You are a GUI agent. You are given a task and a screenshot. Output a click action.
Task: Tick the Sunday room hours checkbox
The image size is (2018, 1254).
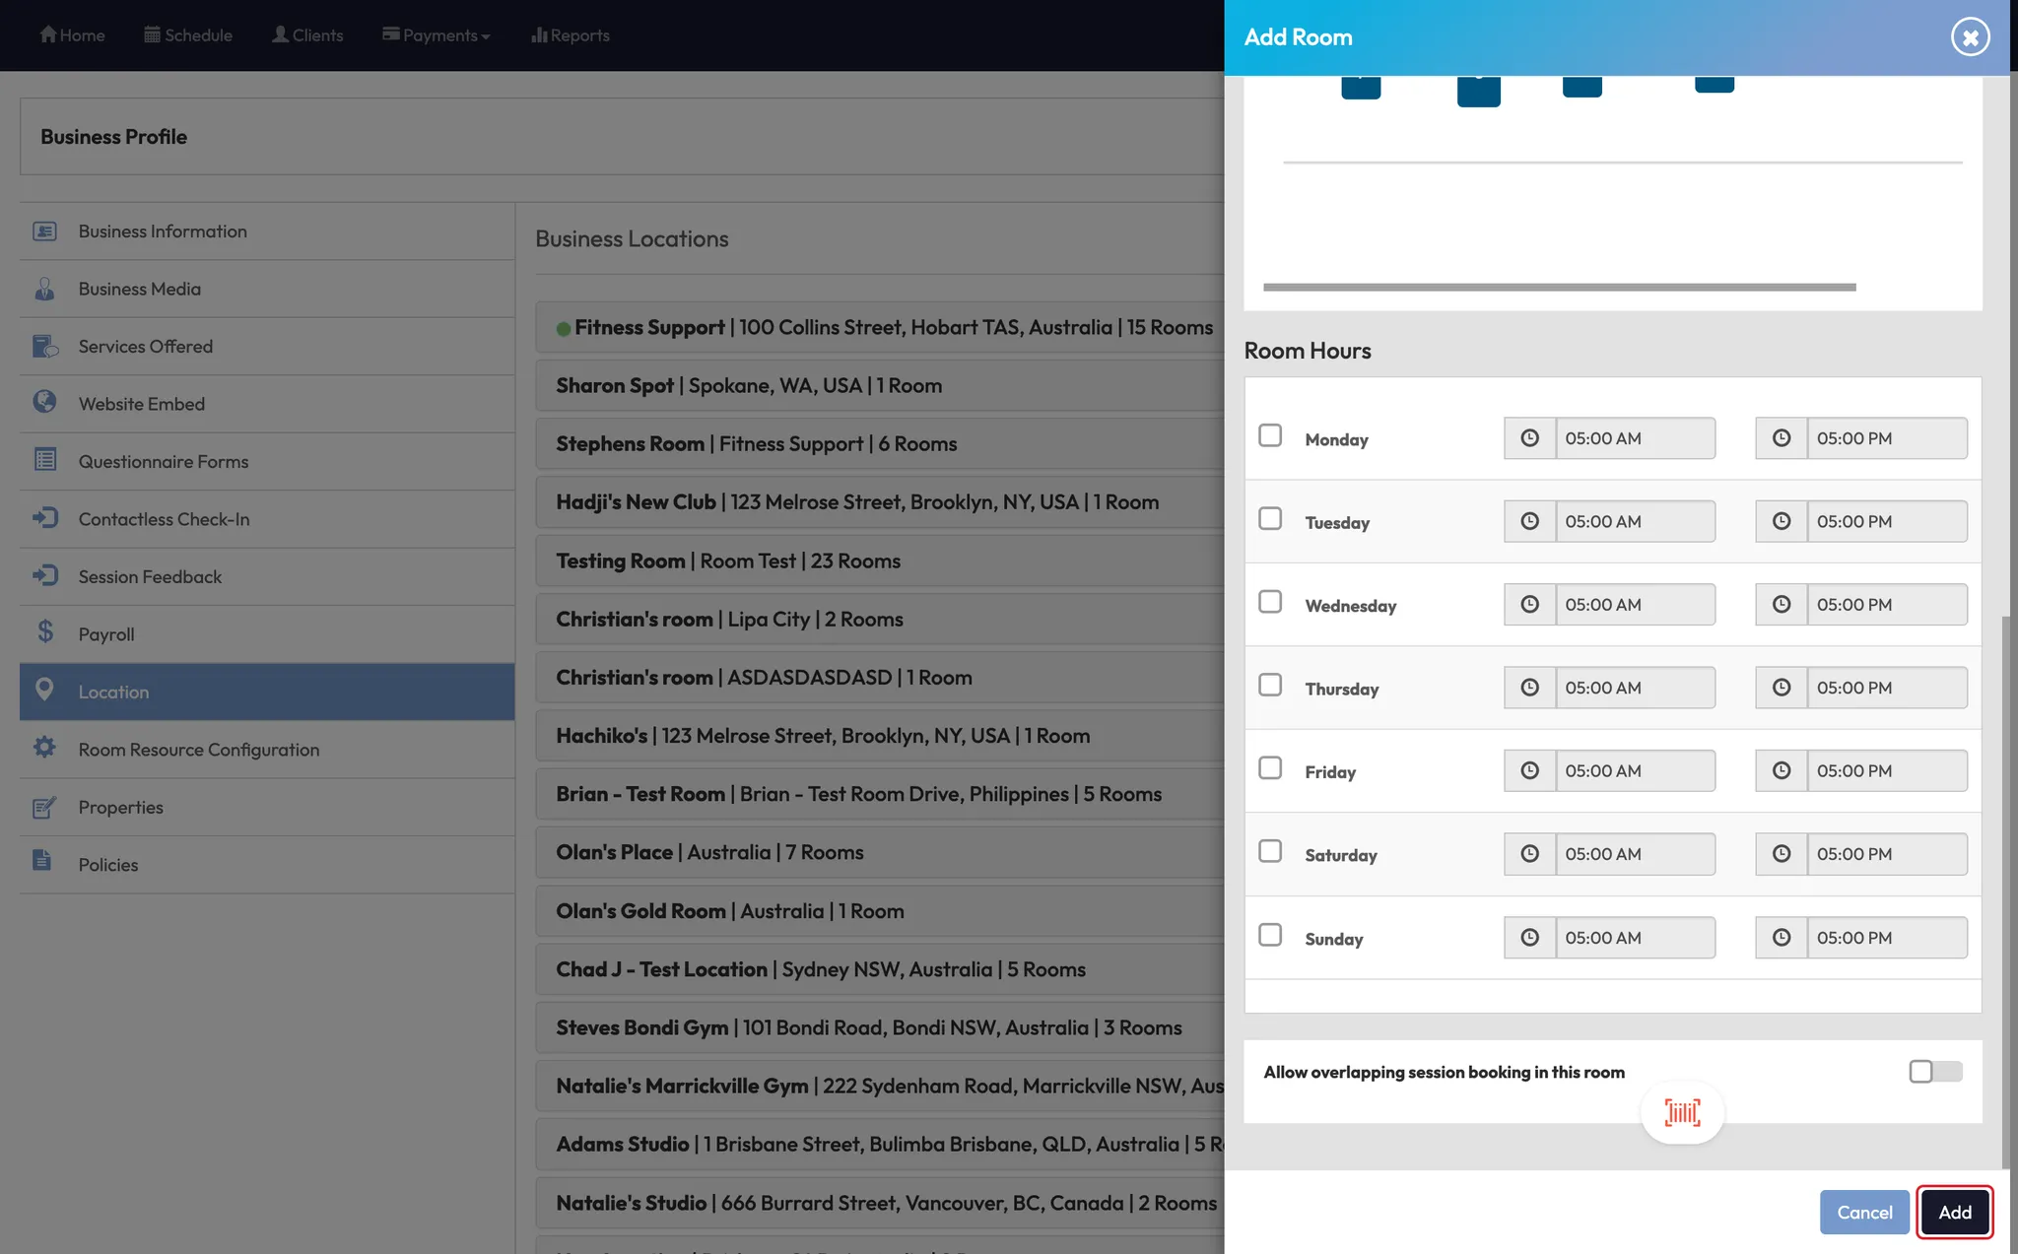1270,935
